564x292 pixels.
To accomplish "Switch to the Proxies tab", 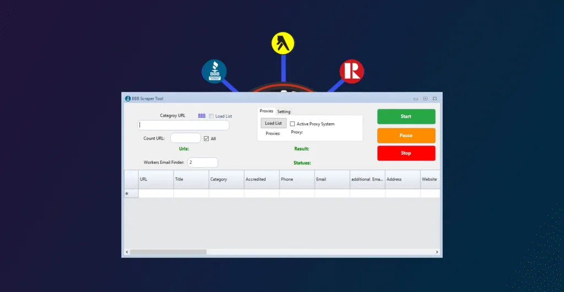I will [266, 111].
